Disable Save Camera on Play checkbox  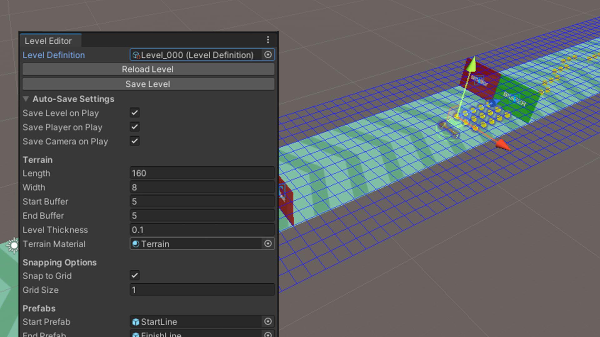point(134,141)
